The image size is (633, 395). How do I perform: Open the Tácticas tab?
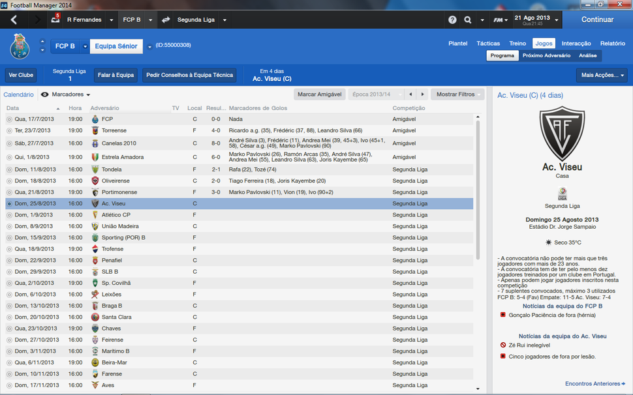(x=488, y=44)
